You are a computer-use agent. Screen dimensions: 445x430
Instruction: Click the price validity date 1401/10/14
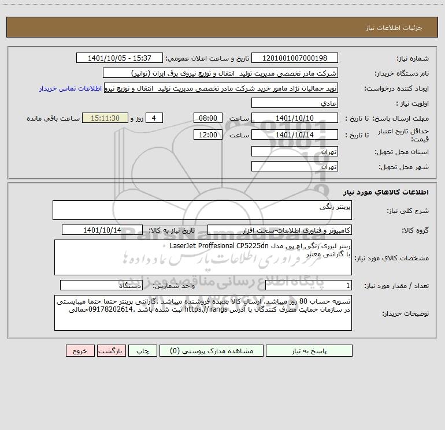[295, 134]
